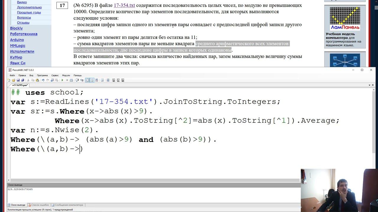
Task: Click the Step into debug icon
Action: click(x=82, y=80)
